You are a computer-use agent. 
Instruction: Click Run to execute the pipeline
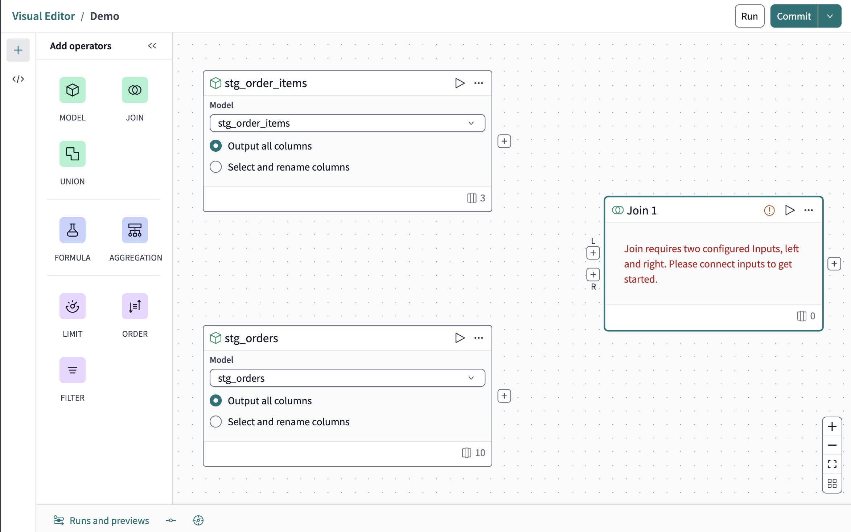pyautogui.click(x=749, y=16)
